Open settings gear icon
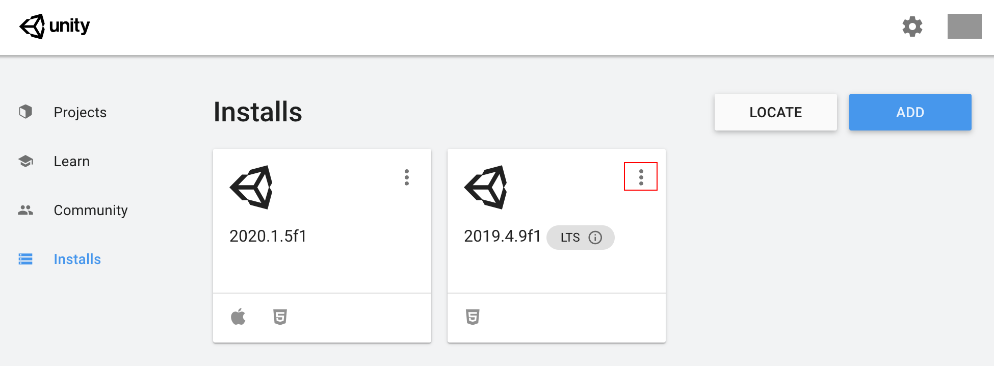The width and height of the screenshot is (994, 366). [912, 27]
